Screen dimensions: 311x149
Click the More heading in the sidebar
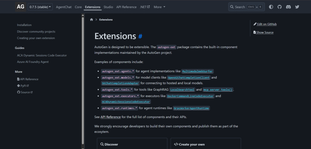(x=19, y=72)
